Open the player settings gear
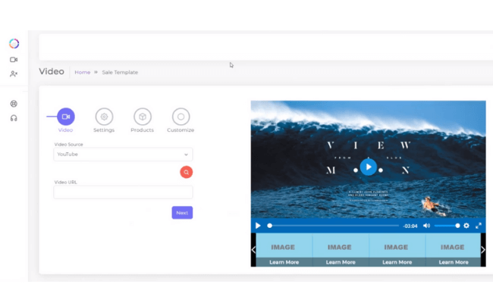This screenshot has width=493, height=303. 466,226
